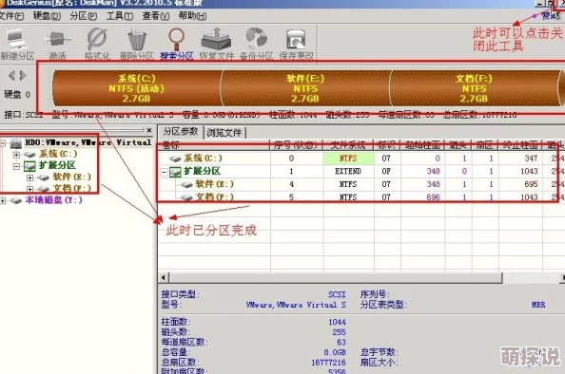Expand 软件(E:) node in the left tree
This screenshot has width=565, height=374.
(x=29, y=178)
